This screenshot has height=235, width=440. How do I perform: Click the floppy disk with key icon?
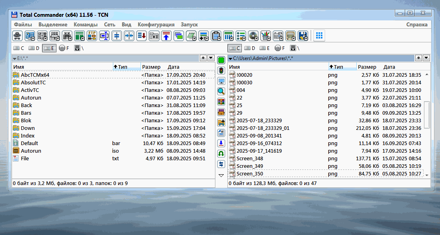pyautogui.click(x=303, y=36)
